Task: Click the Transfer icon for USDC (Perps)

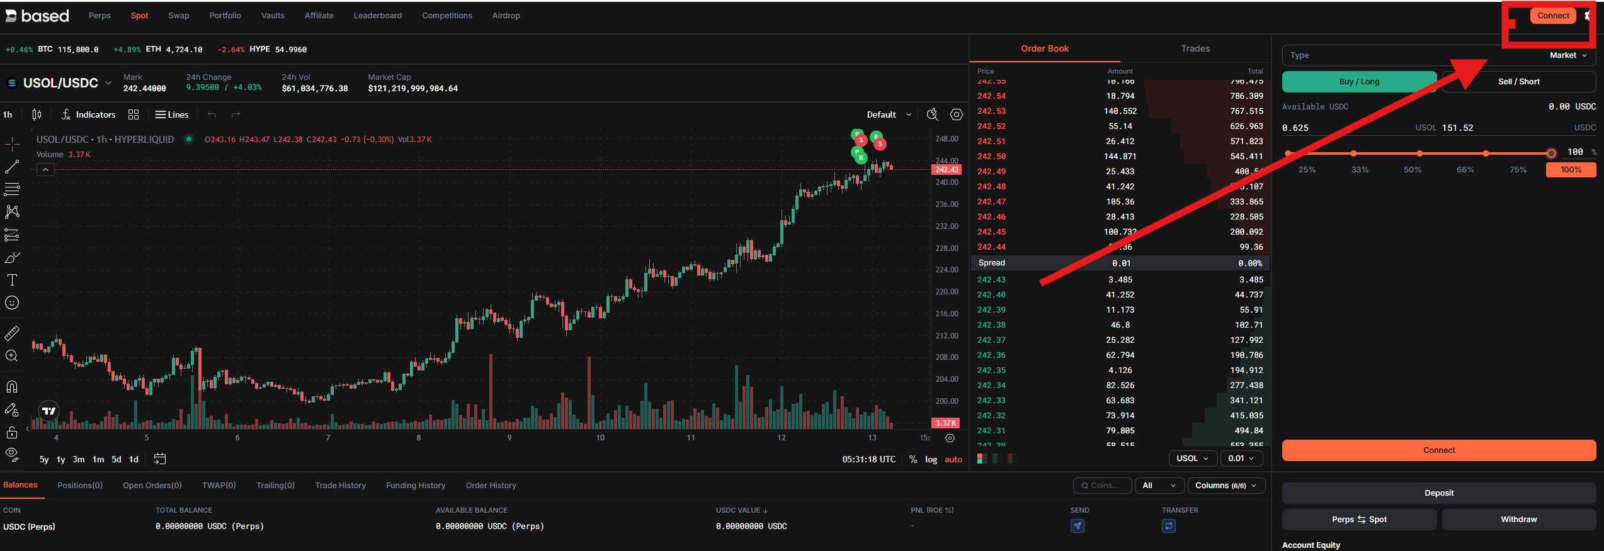Action: coord(1169,526)
